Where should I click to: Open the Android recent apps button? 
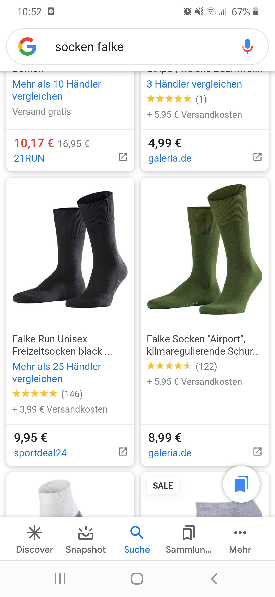tap(60, 578)
